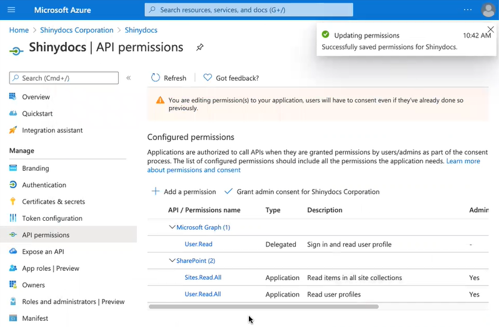This screenshot has height=327, width=499.
Task: Grant admin consent for Shinydocs Corporation
Action: (308, 192)
